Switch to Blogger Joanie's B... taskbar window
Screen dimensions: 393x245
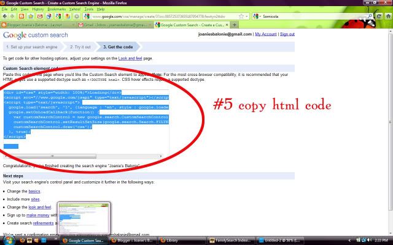tap(133, 241)
